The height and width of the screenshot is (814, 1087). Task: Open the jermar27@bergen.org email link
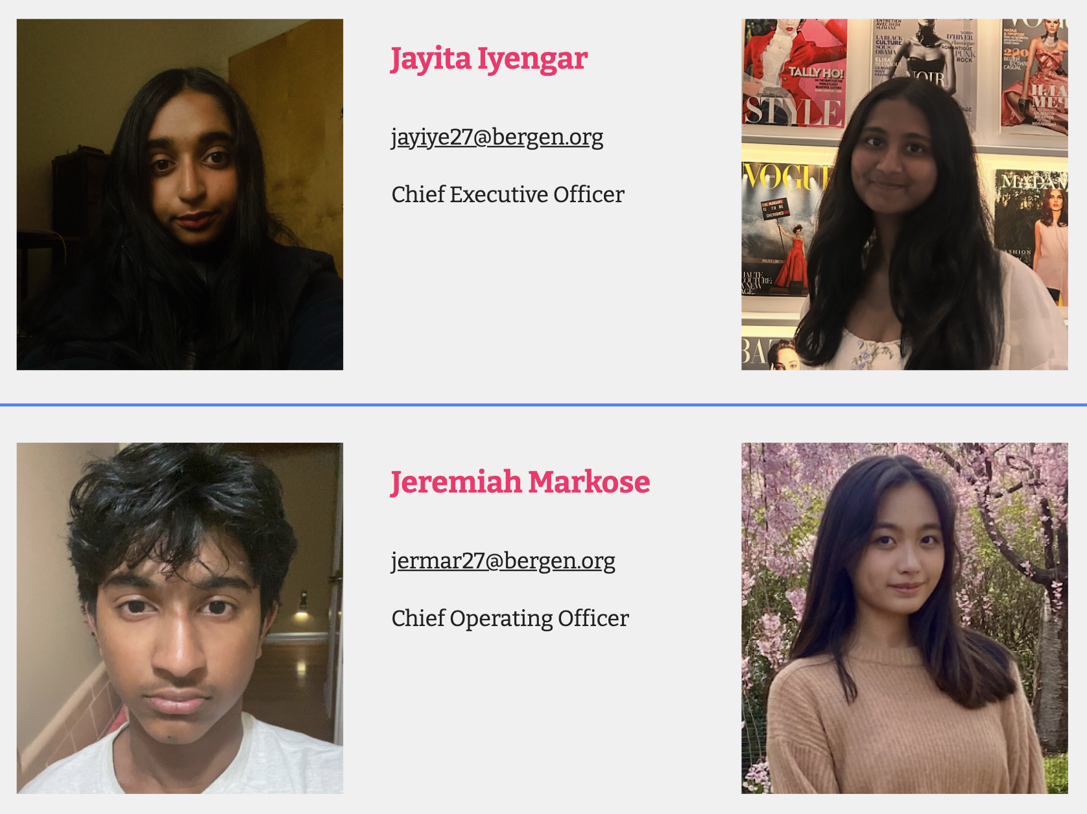click(503, 561)
